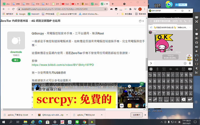Expand options for apk.tw_下載地址 (1).txt download
Viewport: 200px width, 125px height.
tap(32, 115)
